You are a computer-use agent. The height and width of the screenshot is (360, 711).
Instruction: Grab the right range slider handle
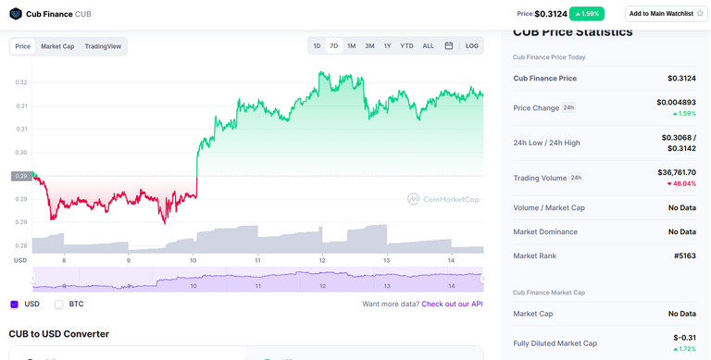click(483, 279)
